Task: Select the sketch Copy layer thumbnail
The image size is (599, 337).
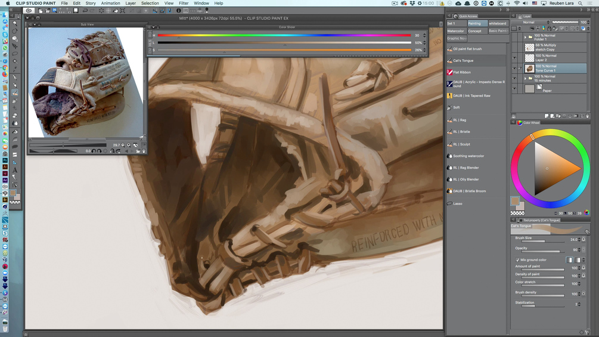Action: (529, 48)
